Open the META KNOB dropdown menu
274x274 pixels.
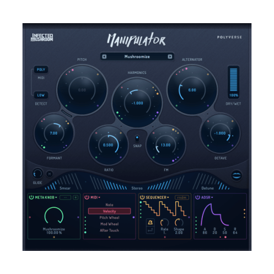tap(46, 197)
